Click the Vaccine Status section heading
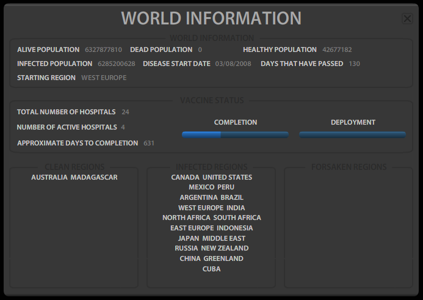Image resolution: width=423 pixels, height=300 pixels. tap(212, 100)
